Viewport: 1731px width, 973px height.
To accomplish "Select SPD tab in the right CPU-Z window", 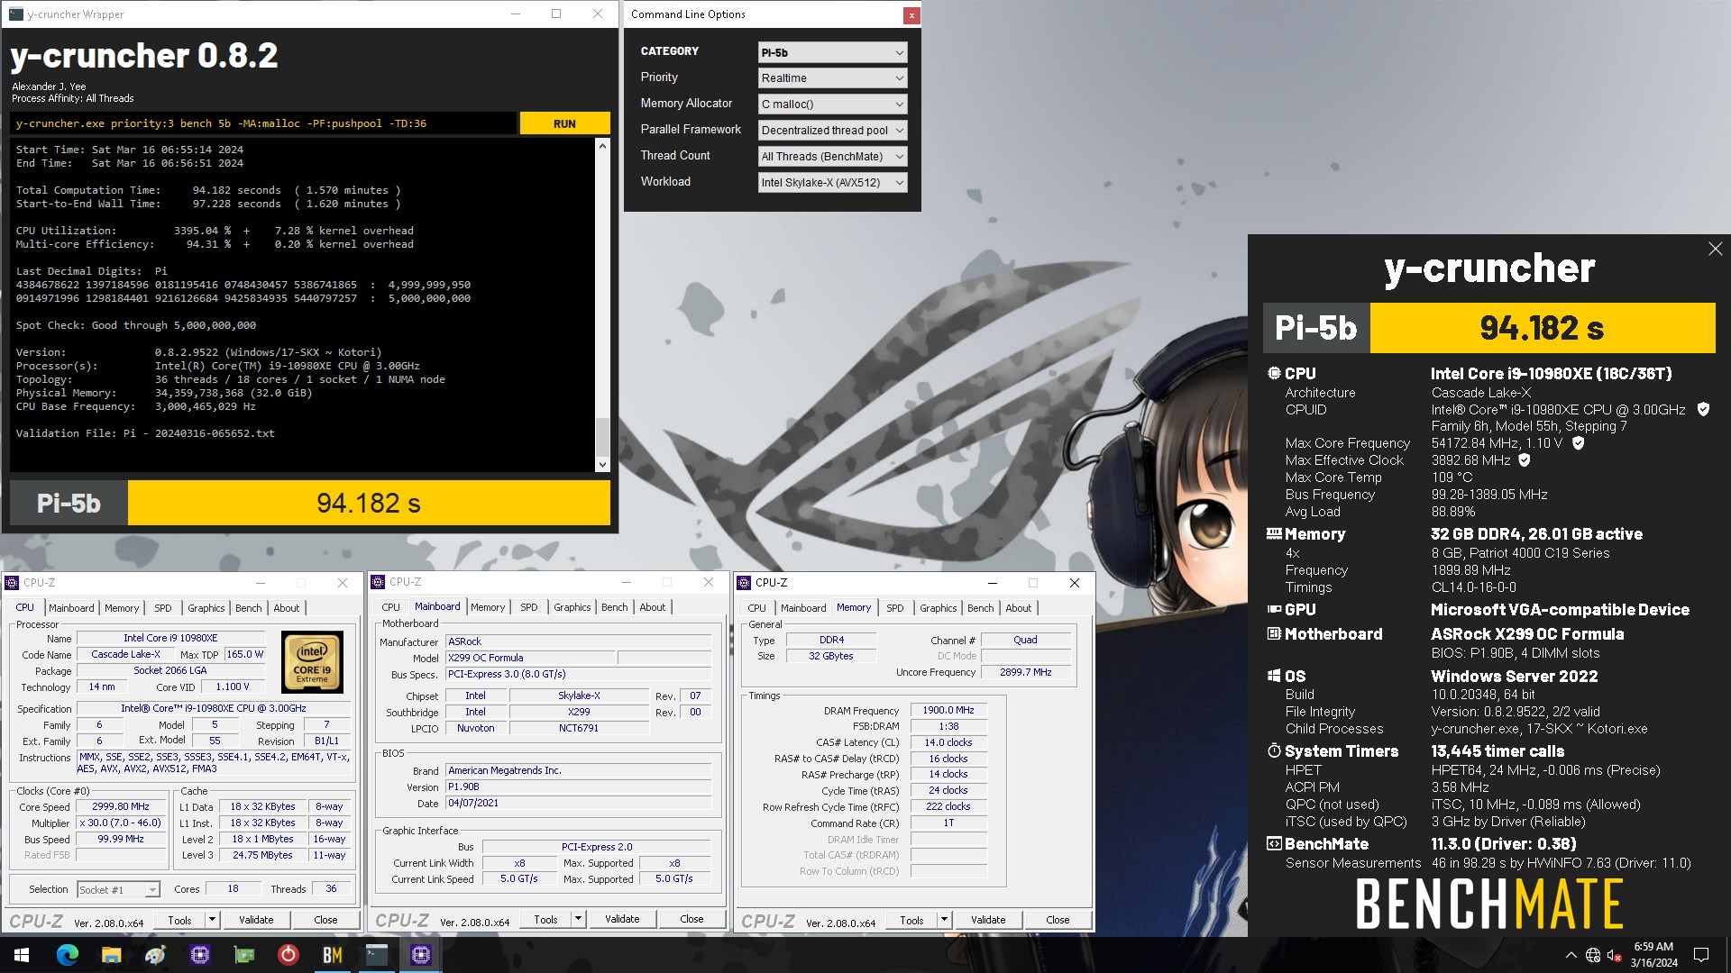I will coord(895,608).
